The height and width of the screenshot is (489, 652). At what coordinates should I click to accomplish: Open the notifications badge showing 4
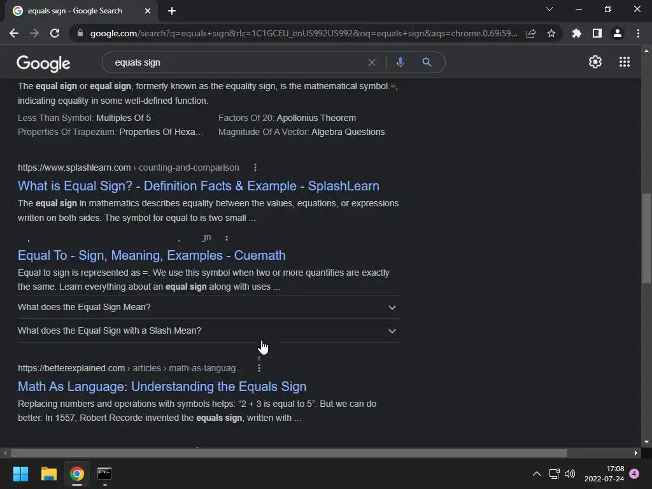point(634,474)
